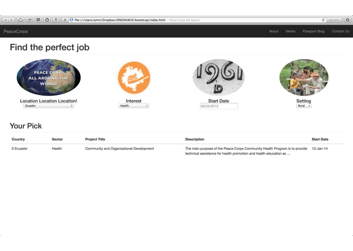
Task: Open the Passport Blog nav item
Action: [313, 32]
